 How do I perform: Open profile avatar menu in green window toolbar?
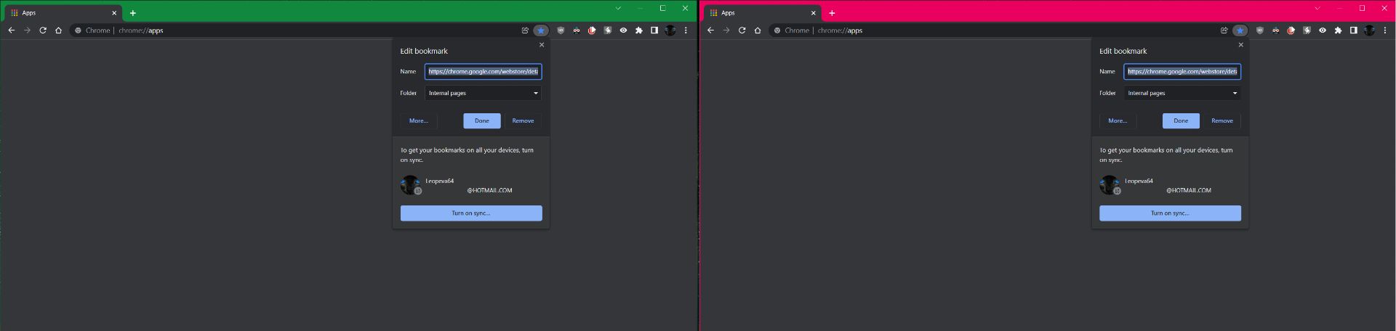pyautogui.click(x=670, y=30)
